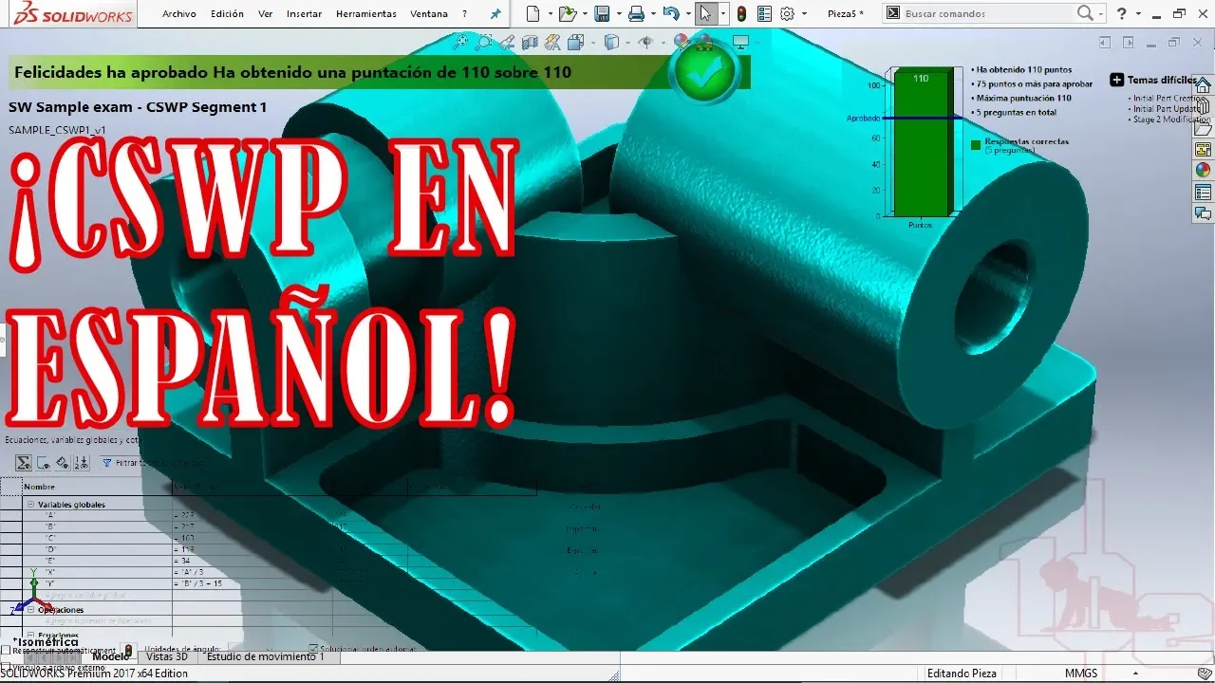Click the Rebuild traffic light icon

pyautogui.click(x=741, y=13)
